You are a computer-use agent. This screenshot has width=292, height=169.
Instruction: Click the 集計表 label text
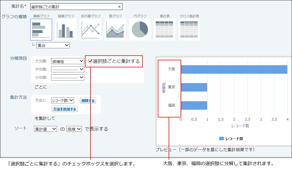(165, 16)
